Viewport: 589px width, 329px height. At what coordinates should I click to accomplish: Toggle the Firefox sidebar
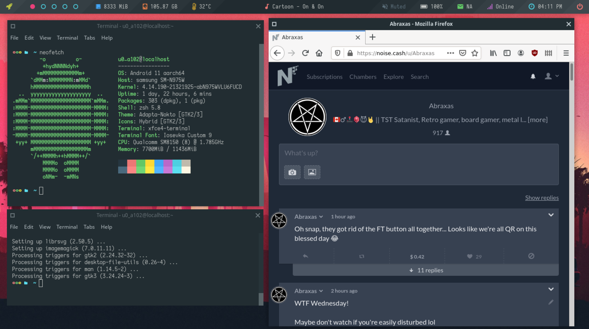click(507, 53)
